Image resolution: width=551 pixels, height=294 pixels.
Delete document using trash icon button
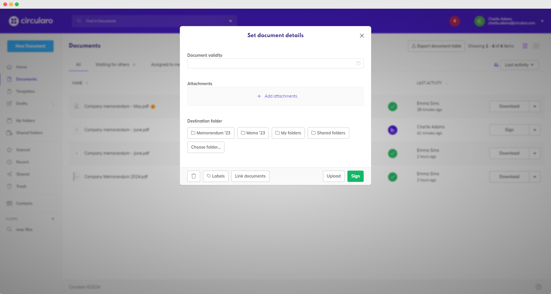pos(194,176)
